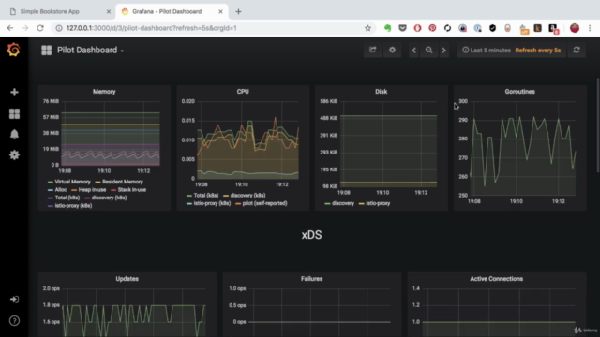Click the browser reload button

(x=40, y=28)
